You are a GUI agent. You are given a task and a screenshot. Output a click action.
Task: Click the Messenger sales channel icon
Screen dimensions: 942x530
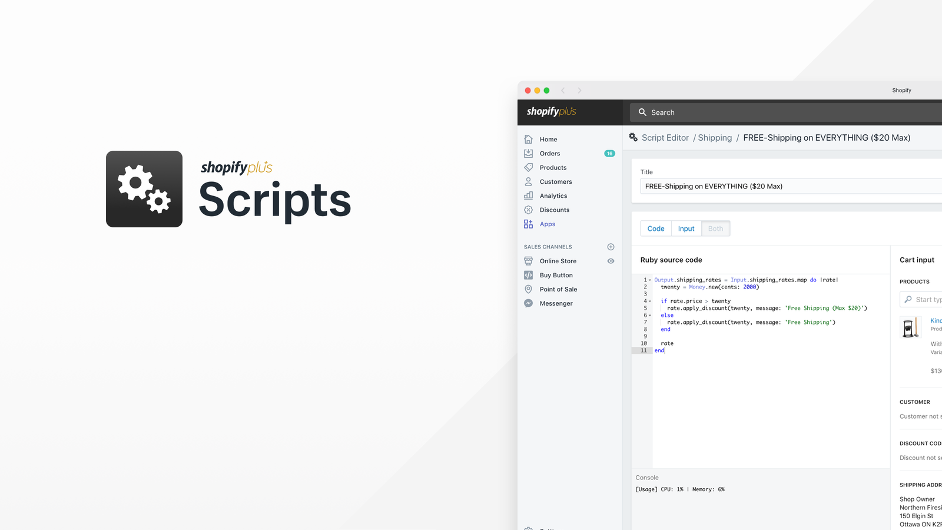click(x=529, y=303)
